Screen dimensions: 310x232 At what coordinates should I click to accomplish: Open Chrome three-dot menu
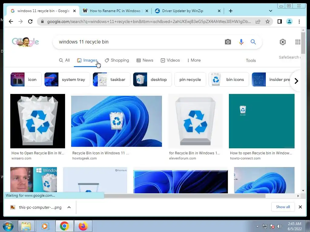click(x=299, y=21)
